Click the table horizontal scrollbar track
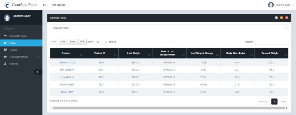The image size is (296, 115). point(169,108)
